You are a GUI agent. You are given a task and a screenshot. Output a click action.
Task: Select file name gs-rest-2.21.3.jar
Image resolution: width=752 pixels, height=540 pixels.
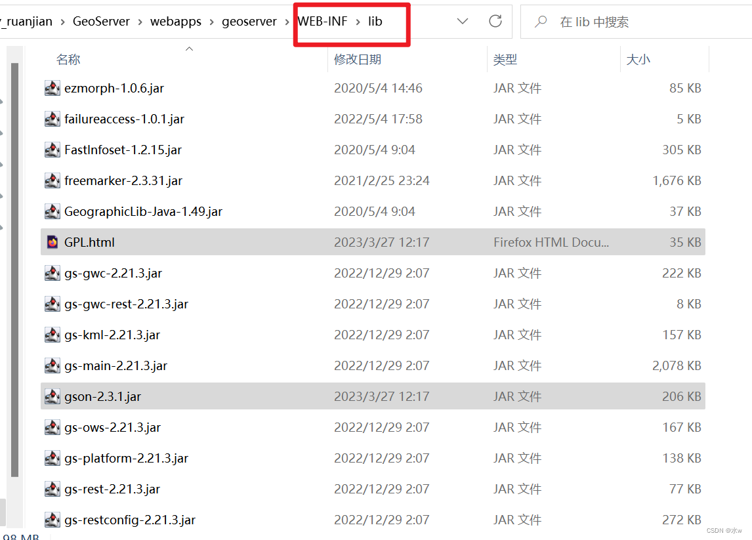[112, 489]
